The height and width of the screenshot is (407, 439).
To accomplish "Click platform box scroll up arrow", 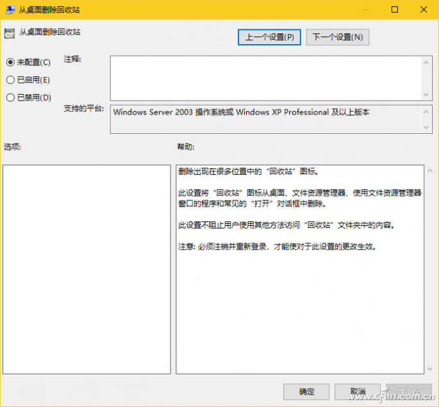I will click(x=426, y=112).
